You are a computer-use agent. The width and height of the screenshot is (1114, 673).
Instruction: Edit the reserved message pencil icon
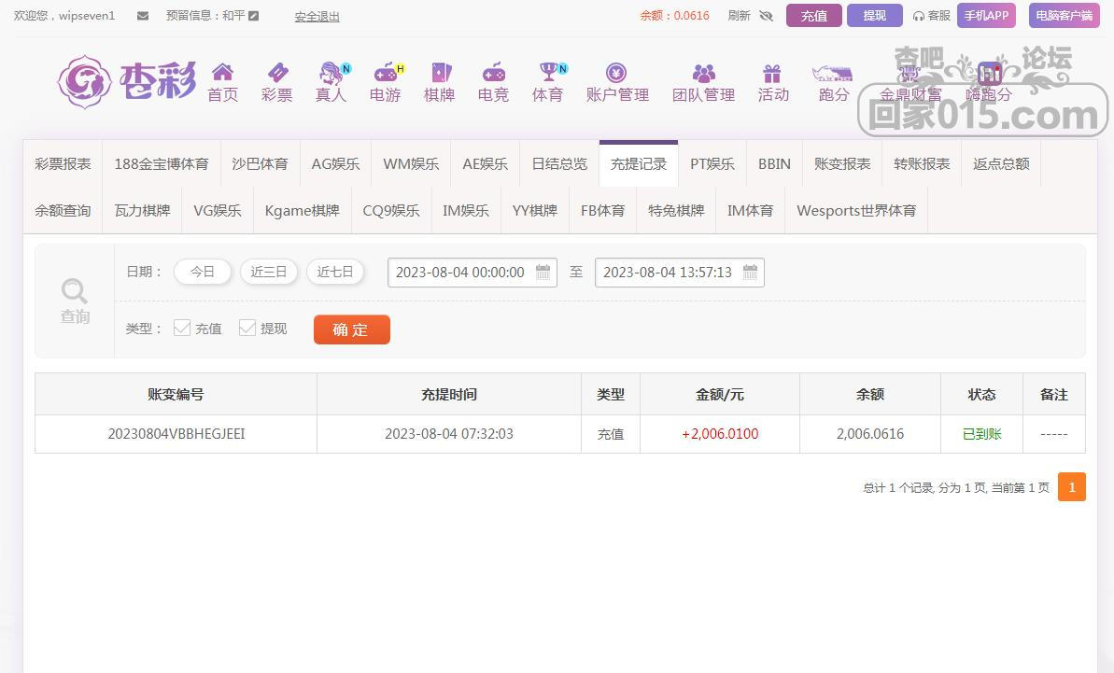point(254,16)
